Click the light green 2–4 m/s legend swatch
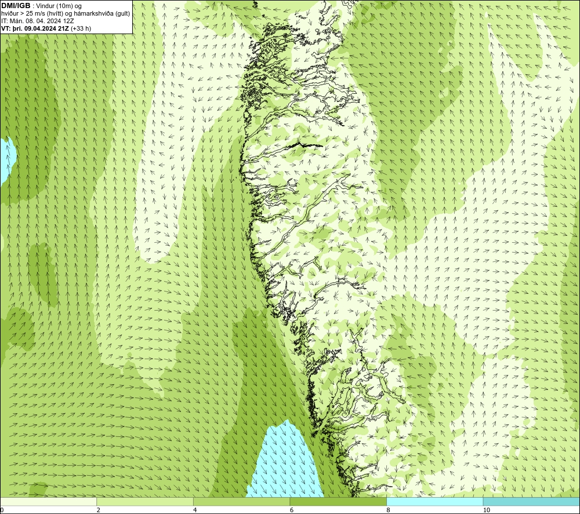580x514 pixels. click(x=145, y=502)
